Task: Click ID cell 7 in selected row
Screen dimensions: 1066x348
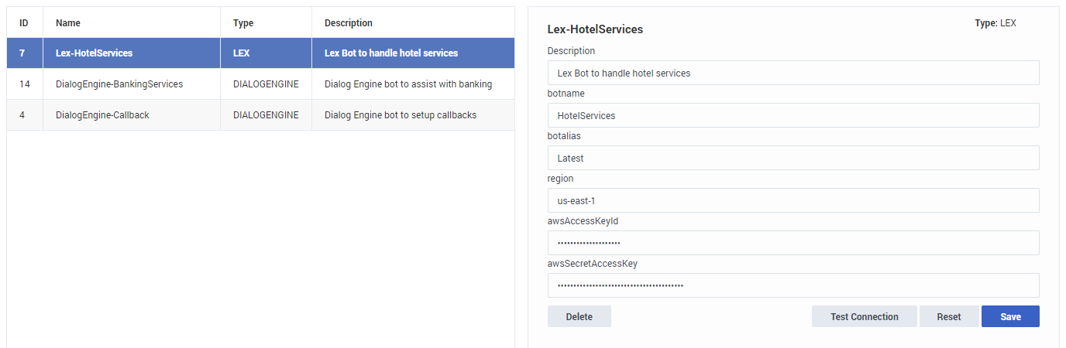Action: tap(25, 53)
